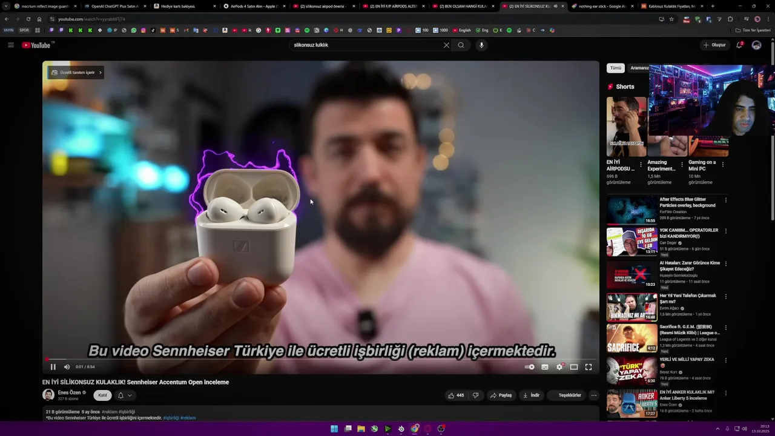Open the Sacrifice ft. G.E.M. video title
The image size is (775, 436).
[690, 330]
